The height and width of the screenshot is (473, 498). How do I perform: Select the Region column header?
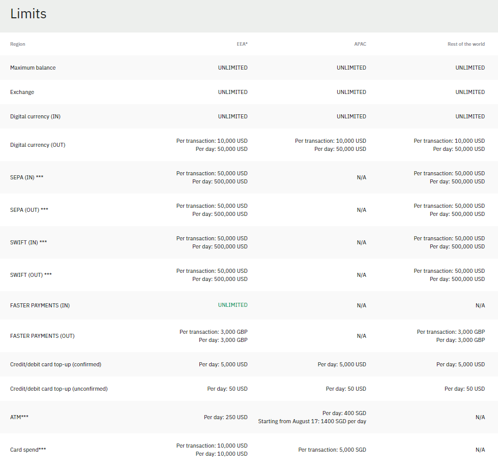pyautogui.click(x=17, y=44)
